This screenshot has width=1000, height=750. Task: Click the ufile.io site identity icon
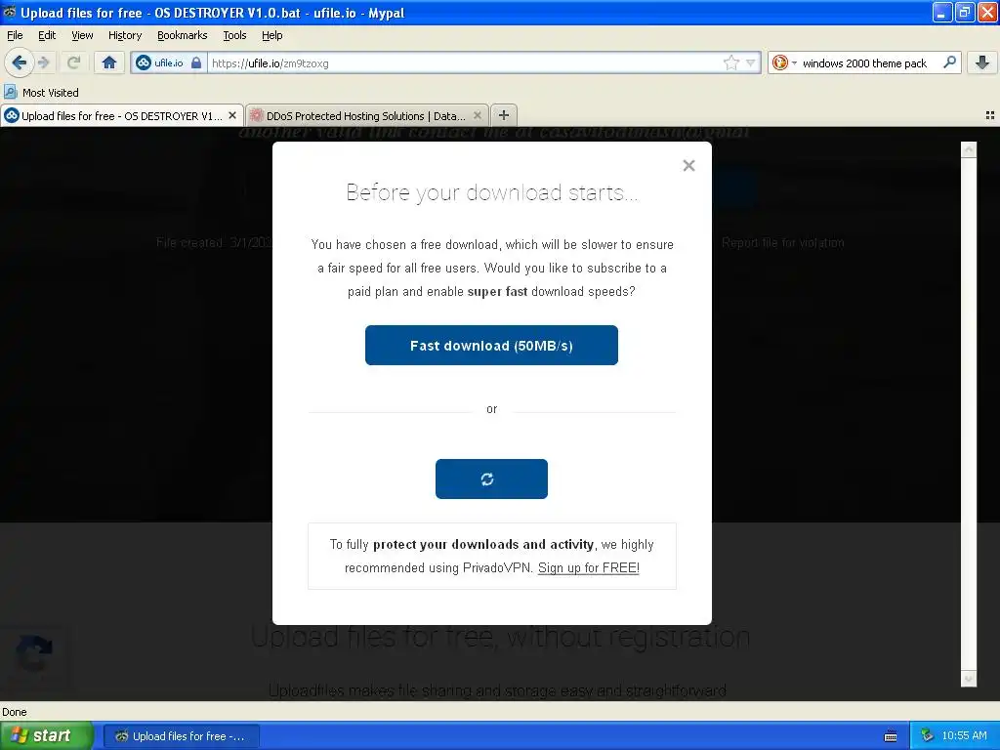click(x=144, y=62)
